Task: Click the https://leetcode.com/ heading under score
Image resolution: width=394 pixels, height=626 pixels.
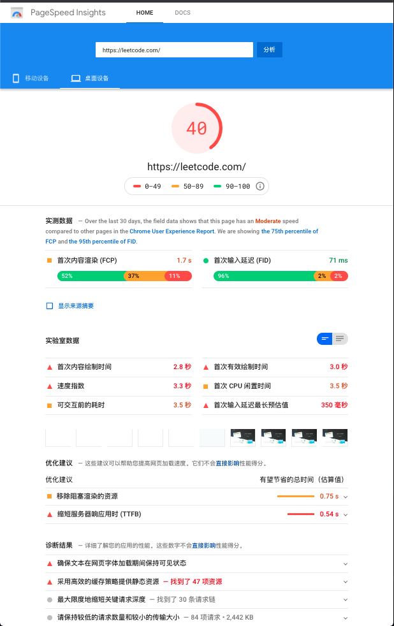Action: pos(196,166)
